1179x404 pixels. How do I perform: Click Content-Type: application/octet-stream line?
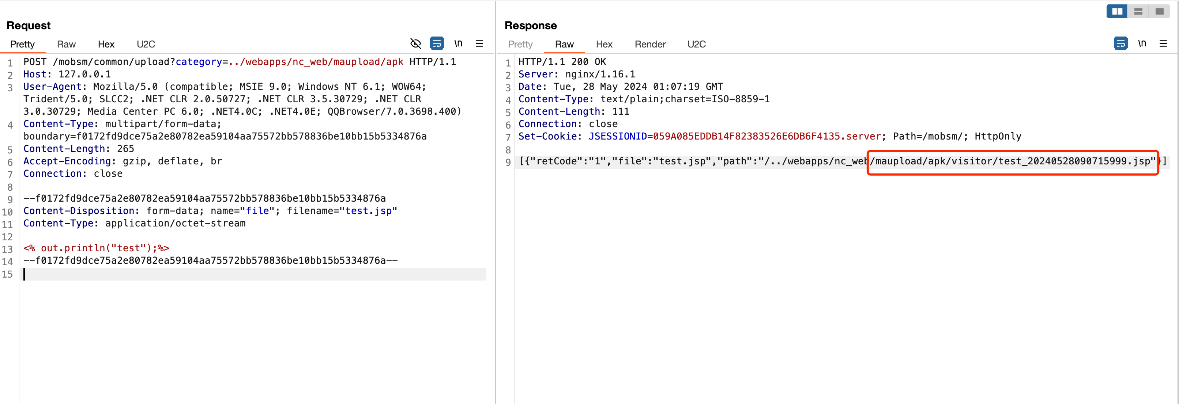[135, 223]
